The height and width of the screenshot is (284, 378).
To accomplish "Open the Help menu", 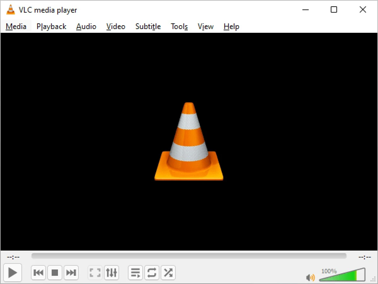I will [231, 27].
